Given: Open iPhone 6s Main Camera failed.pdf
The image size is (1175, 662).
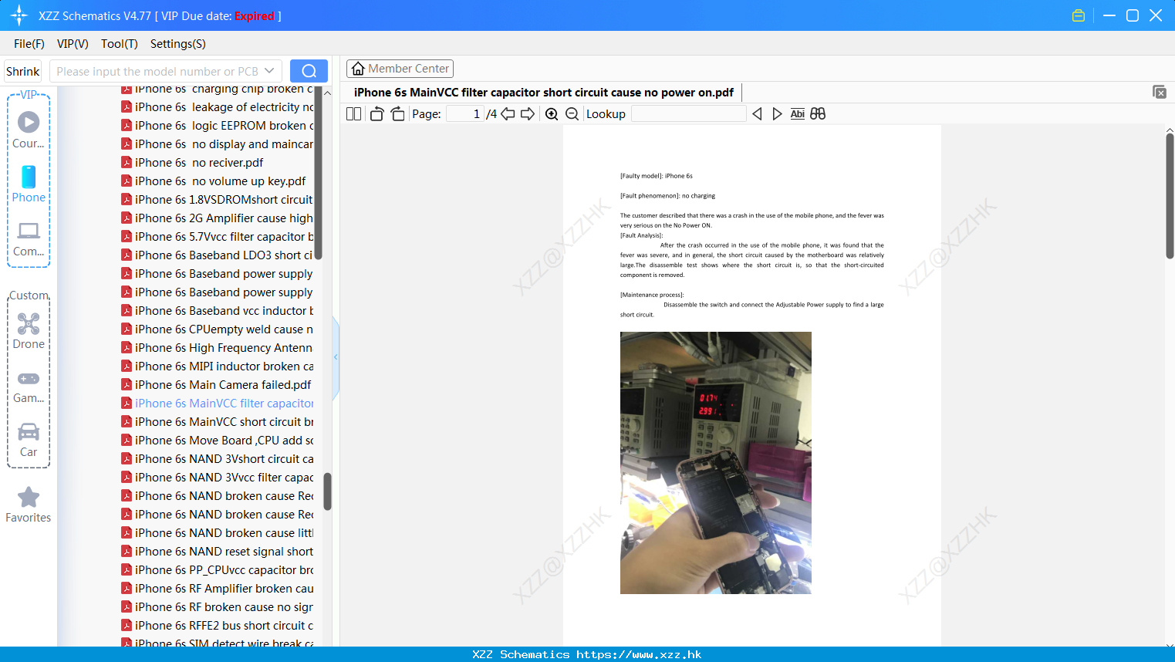Looking at the screenshot, I should tap(217, 385).
